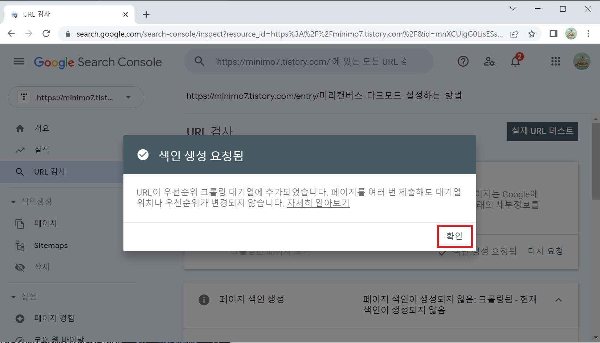The height and width of the screenshot is (343, 600).
Task: Reload the current page
Action: coord(46,34)
